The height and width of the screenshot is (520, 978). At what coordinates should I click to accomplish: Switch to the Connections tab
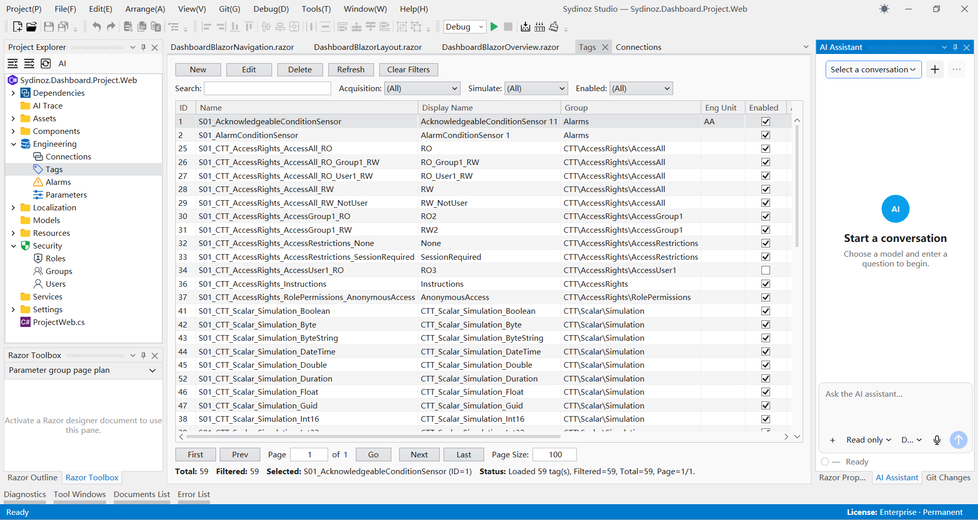coord(638,47)
